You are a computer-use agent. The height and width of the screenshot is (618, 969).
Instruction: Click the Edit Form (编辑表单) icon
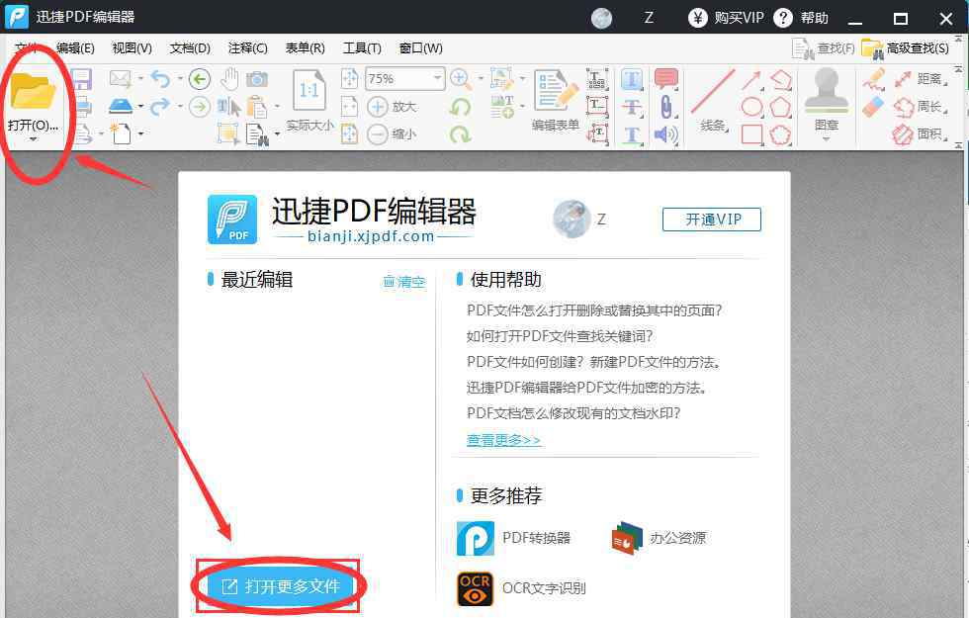[555, 91]
